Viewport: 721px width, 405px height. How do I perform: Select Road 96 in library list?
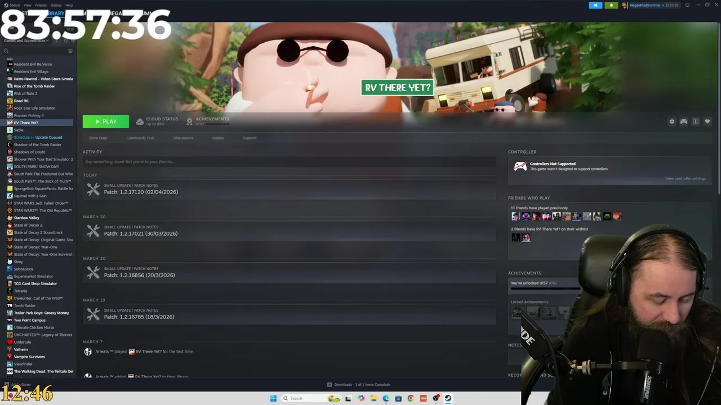click(x=21, y=101)
